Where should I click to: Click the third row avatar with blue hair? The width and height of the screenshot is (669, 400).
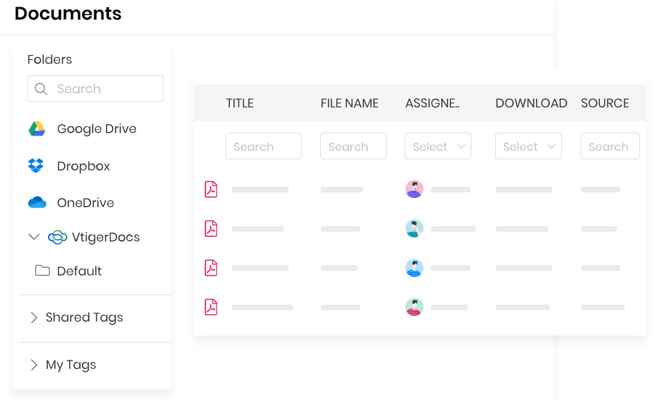414,268
